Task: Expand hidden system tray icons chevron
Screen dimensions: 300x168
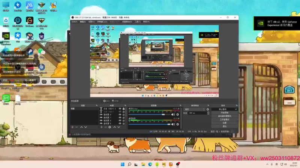Action: click(x=267, y=164)
